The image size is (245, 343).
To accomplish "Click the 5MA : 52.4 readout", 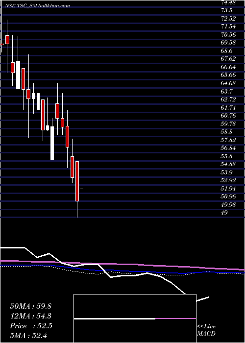I will 28,335.
